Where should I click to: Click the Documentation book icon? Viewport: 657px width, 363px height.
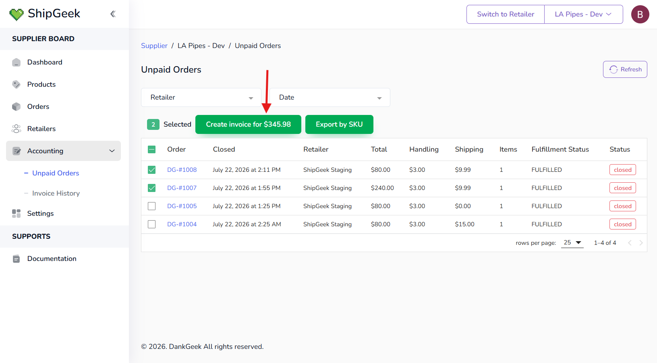[x=16, y=259]
